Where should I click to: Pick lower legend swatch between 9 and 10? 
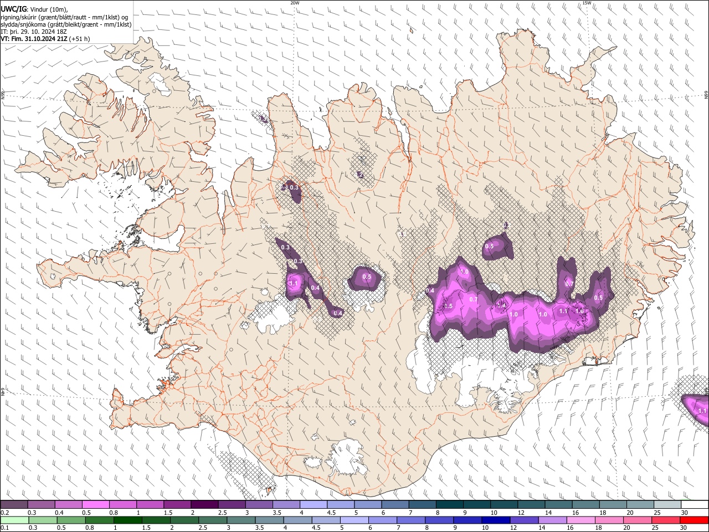(x=467, y=520)
